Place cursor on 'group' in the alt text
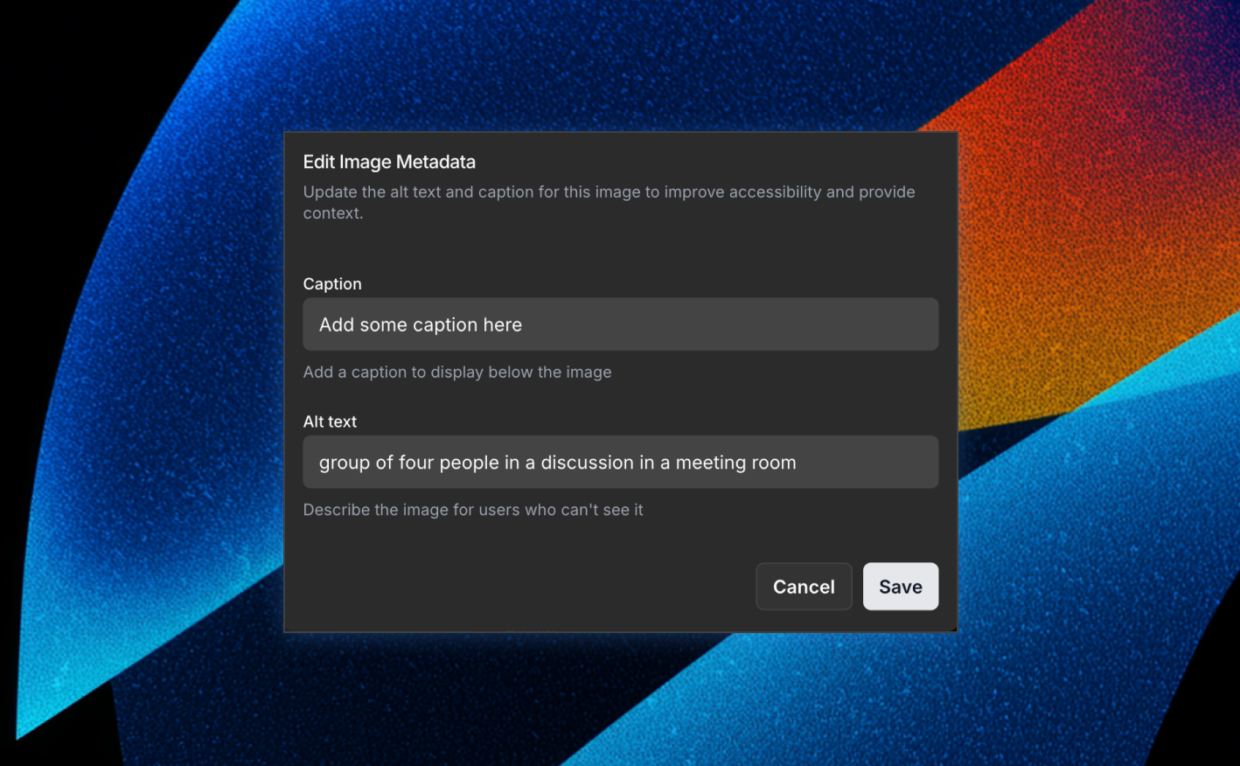This screenshot has width=1240, height=766. 345,463
